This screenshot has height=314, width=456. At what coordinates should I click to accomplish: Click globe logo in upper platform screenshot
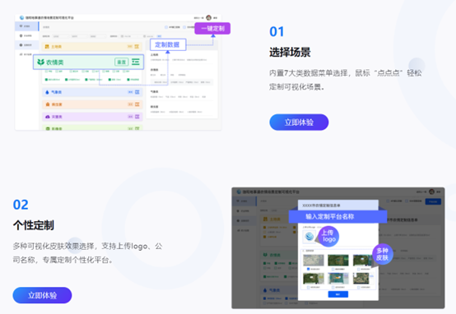[21, 18]
